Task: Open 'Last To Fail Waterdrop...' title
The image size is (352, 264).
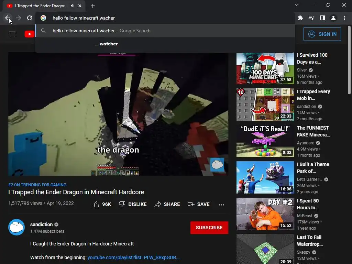Action: point(310,241)
